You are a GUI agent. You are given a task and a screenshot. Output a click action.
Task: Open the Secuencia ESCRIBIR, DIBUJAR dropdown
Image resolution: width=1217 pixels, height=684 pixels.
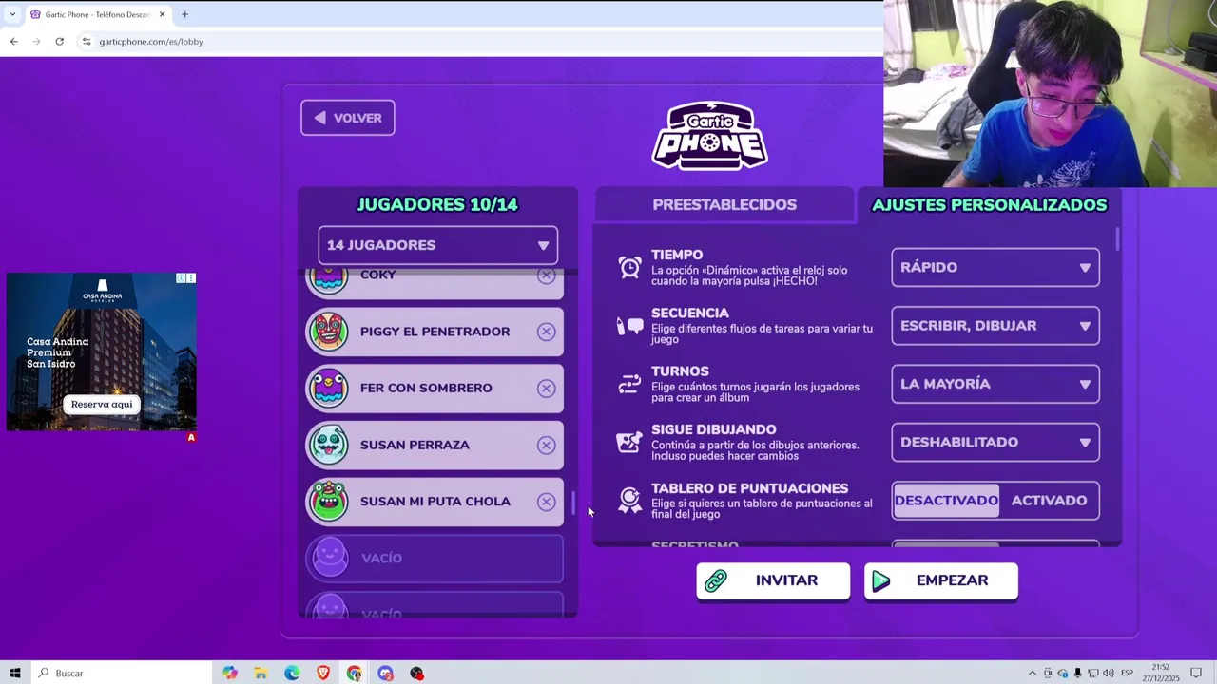click(995, 326)
